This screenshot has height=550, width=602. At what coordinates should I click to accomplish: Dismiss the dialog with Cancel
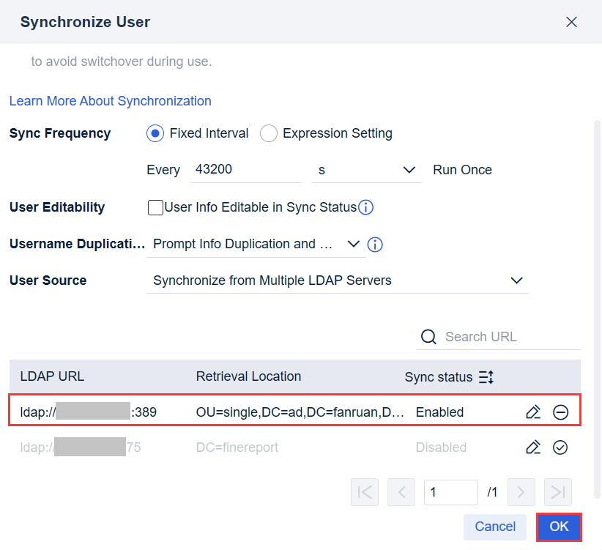(x=494, y=527)
